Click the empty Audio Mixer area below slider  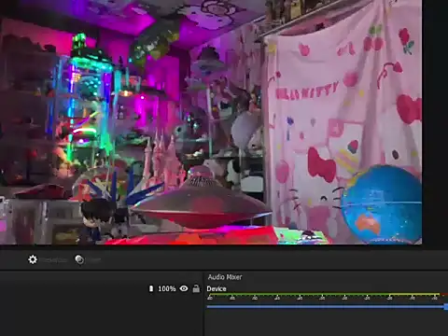pos(326,324)
